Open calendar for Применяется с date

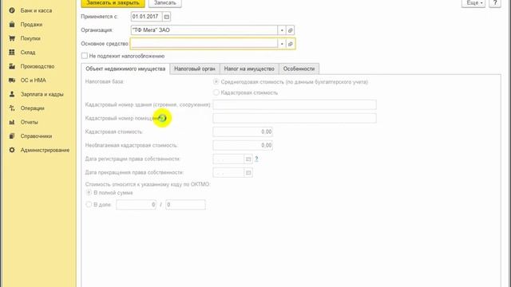pyautogui.click(x=167, y=17)
